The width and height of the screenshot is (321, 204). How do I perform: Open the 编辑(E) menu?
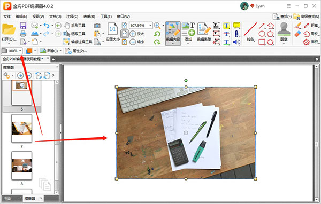click(21, 17)
